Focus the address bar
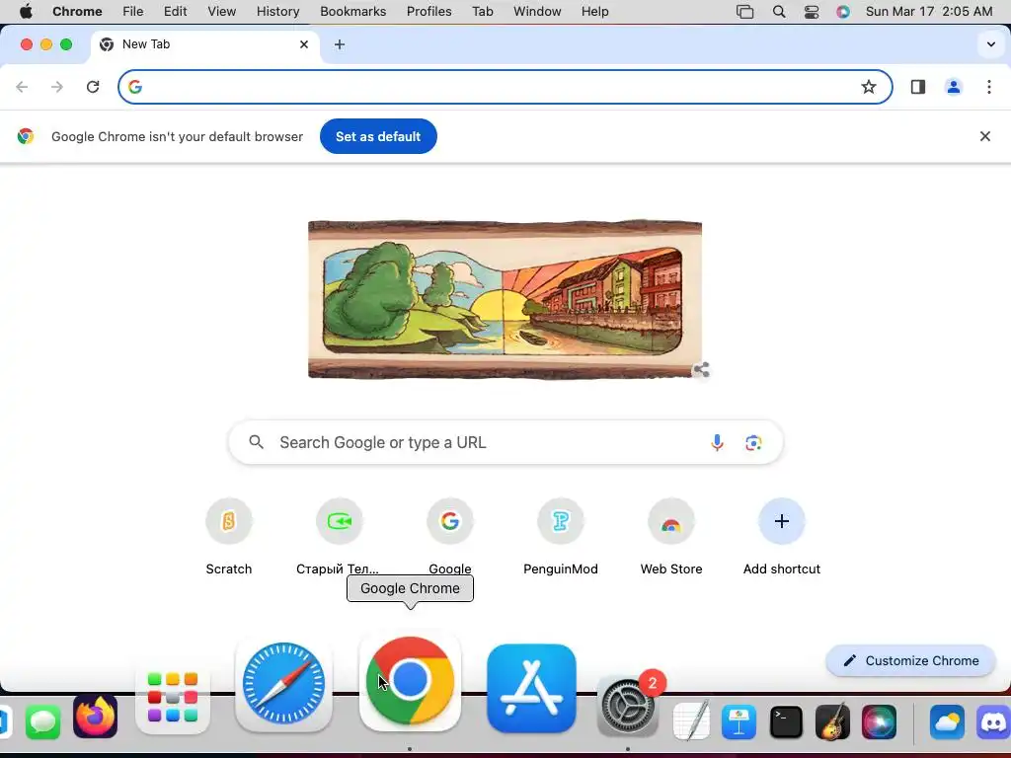The image size is (1011, 758). [505, 87]
